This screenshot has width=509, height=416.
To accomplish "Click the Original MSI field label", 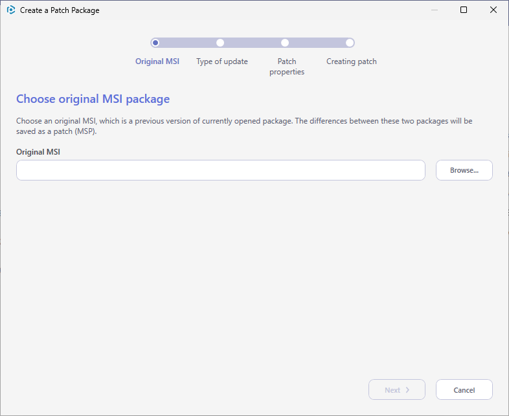I will tap(38, 152).
